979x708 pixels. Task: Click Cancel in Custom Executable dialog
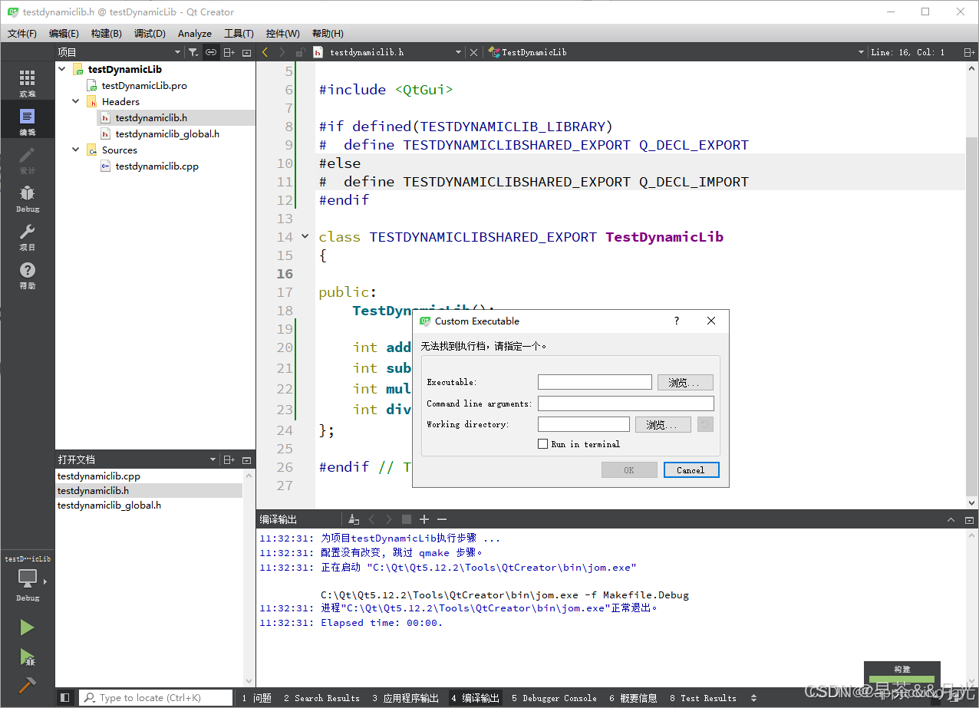[691, 470]
